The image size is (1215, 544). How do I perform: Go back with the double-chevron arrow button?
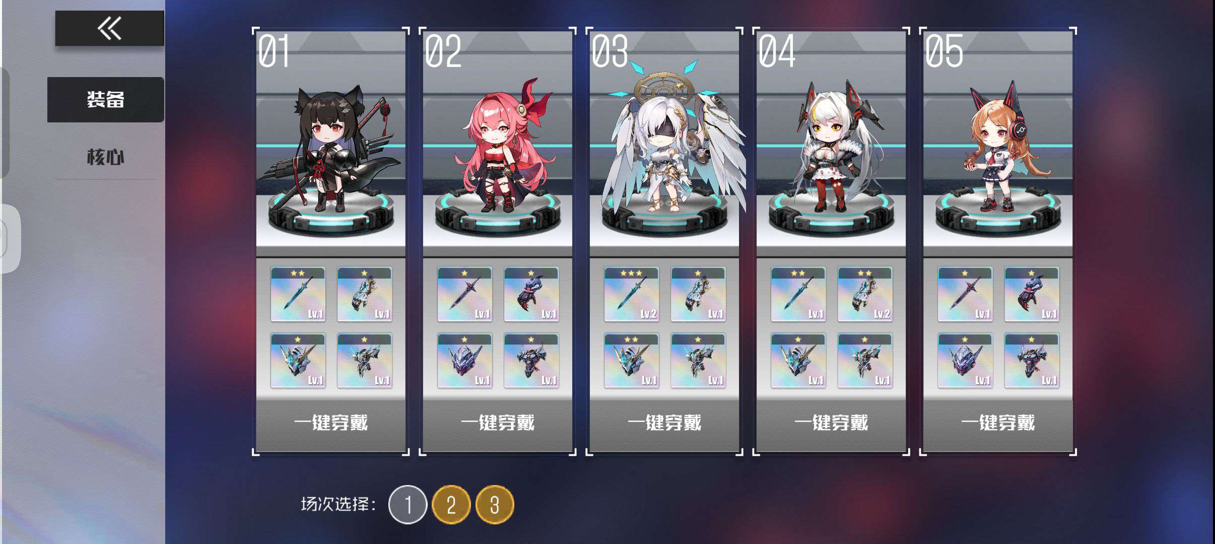point(109,28)
